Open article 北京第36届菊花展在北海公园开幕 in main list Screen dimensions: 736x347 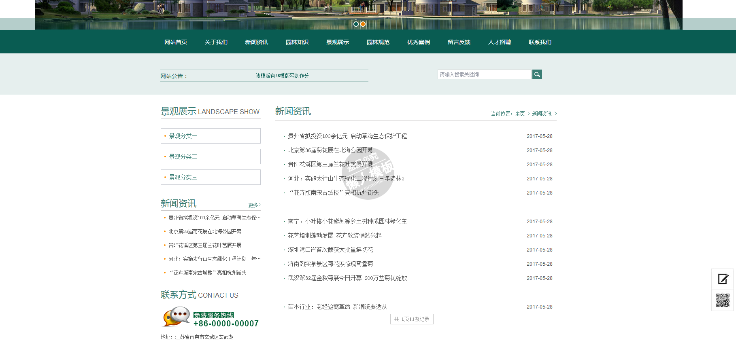click(330, 150)
